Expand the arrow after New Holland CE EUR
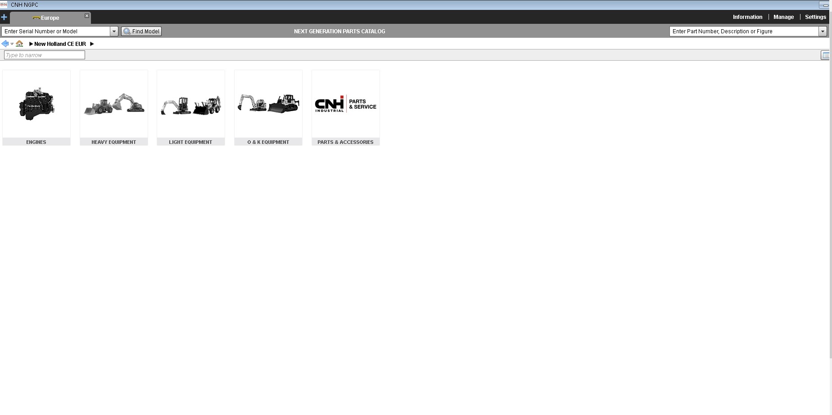This screenshot has height=415, width=832. [x=92, y=44]
